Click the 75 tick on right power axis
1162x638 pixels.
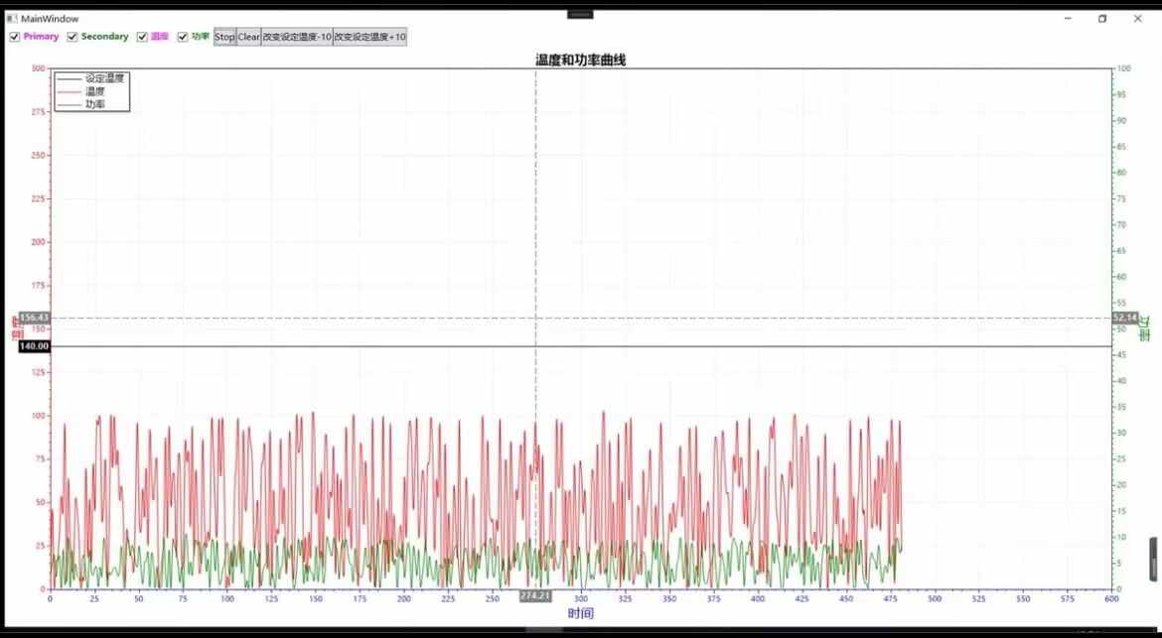(1121, 198)
